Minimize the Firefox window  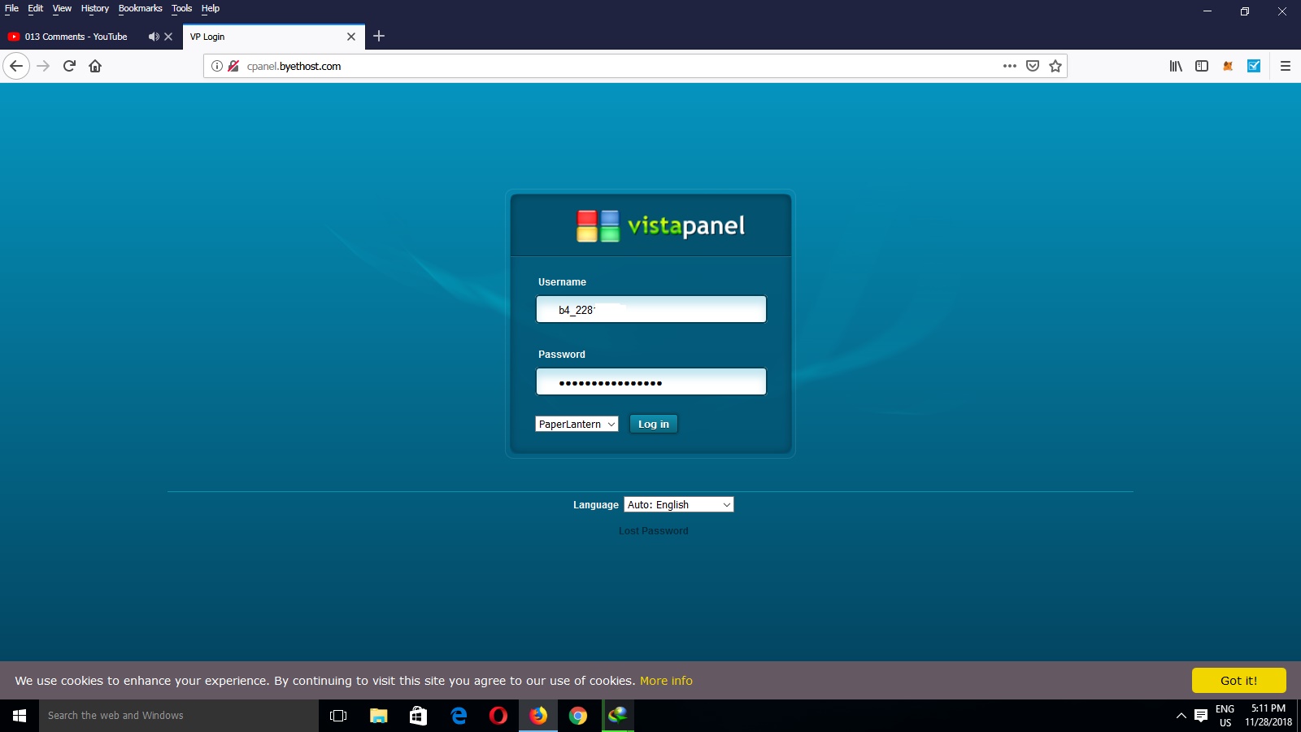tap(1207, 11)
